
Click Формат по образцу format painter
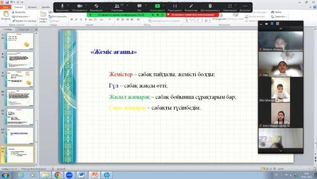tap(24, 21)
